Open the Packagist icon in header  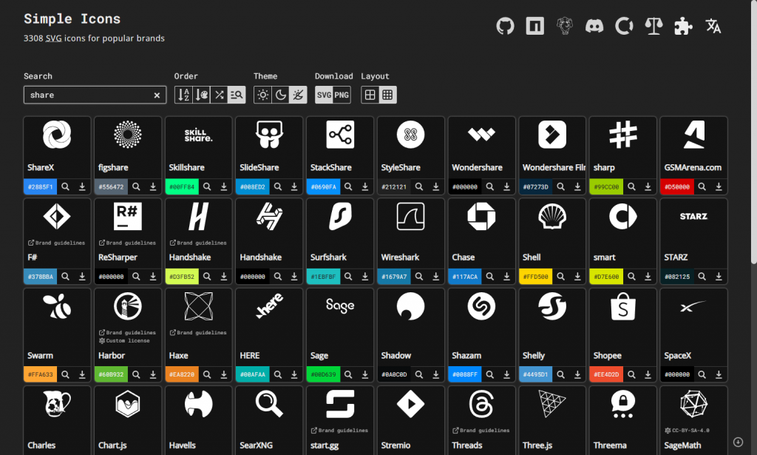(x=564, y=26)
